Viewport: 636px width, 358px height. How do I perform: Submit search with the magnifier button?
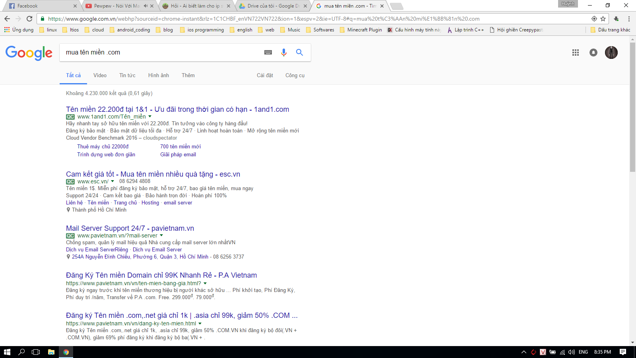(300, 52)
